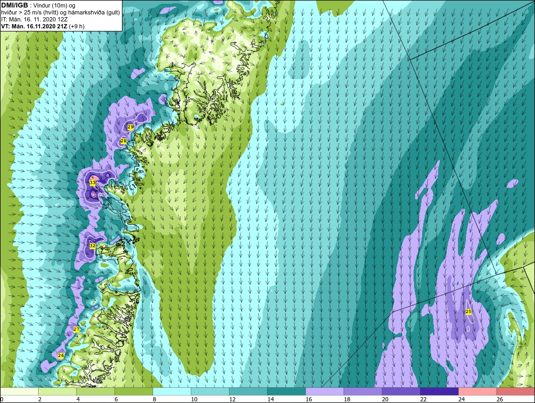Click the legend scale number 18
This screenshot has height=403, width=535.
coord(347,399)
